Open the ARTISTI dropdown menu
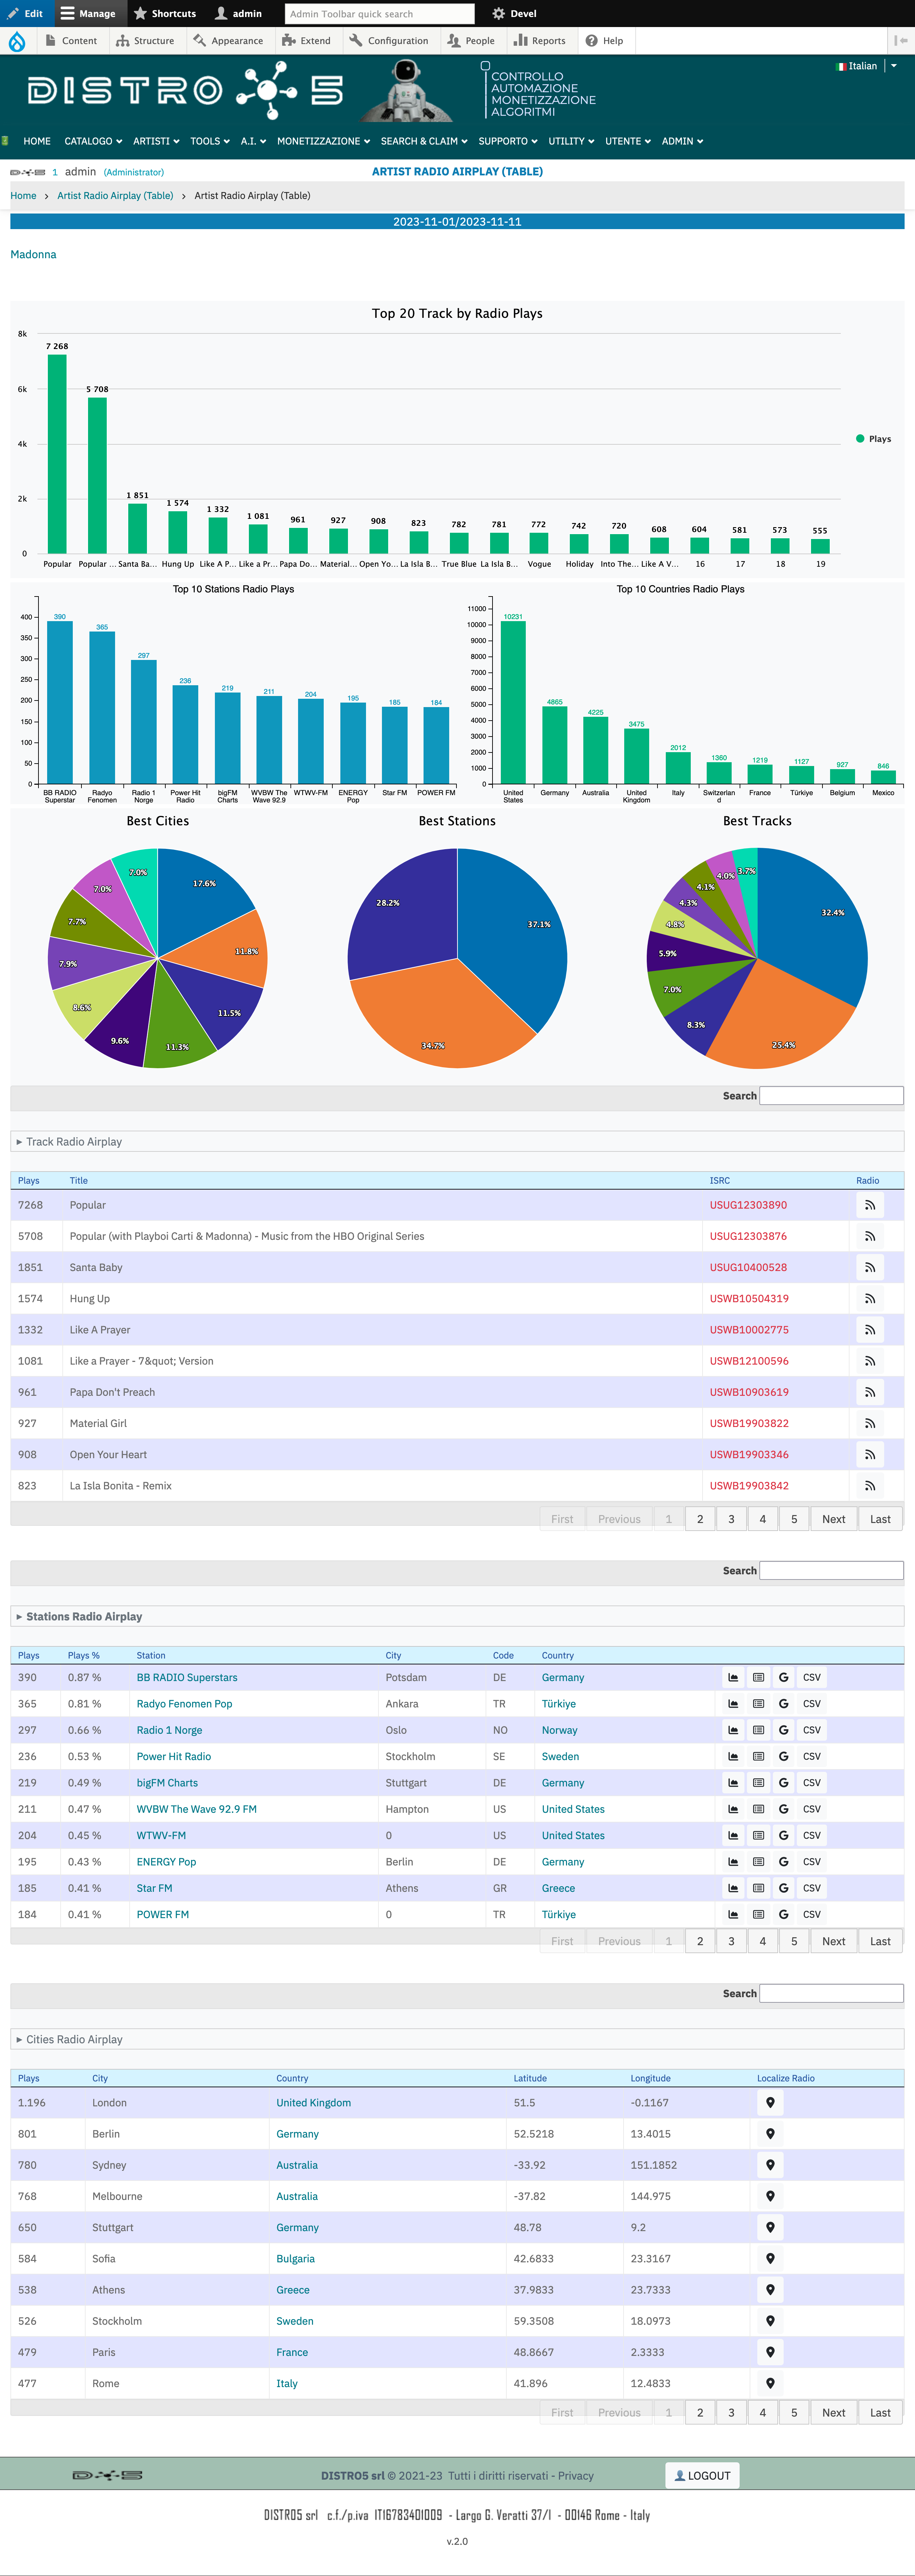Screen dimensions: 915x2576 point(156,141)
